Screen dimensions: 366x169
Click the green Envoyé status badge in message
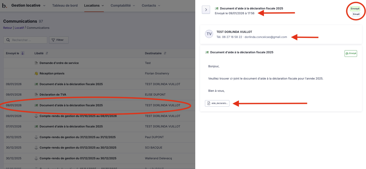[x=351, y=54]
